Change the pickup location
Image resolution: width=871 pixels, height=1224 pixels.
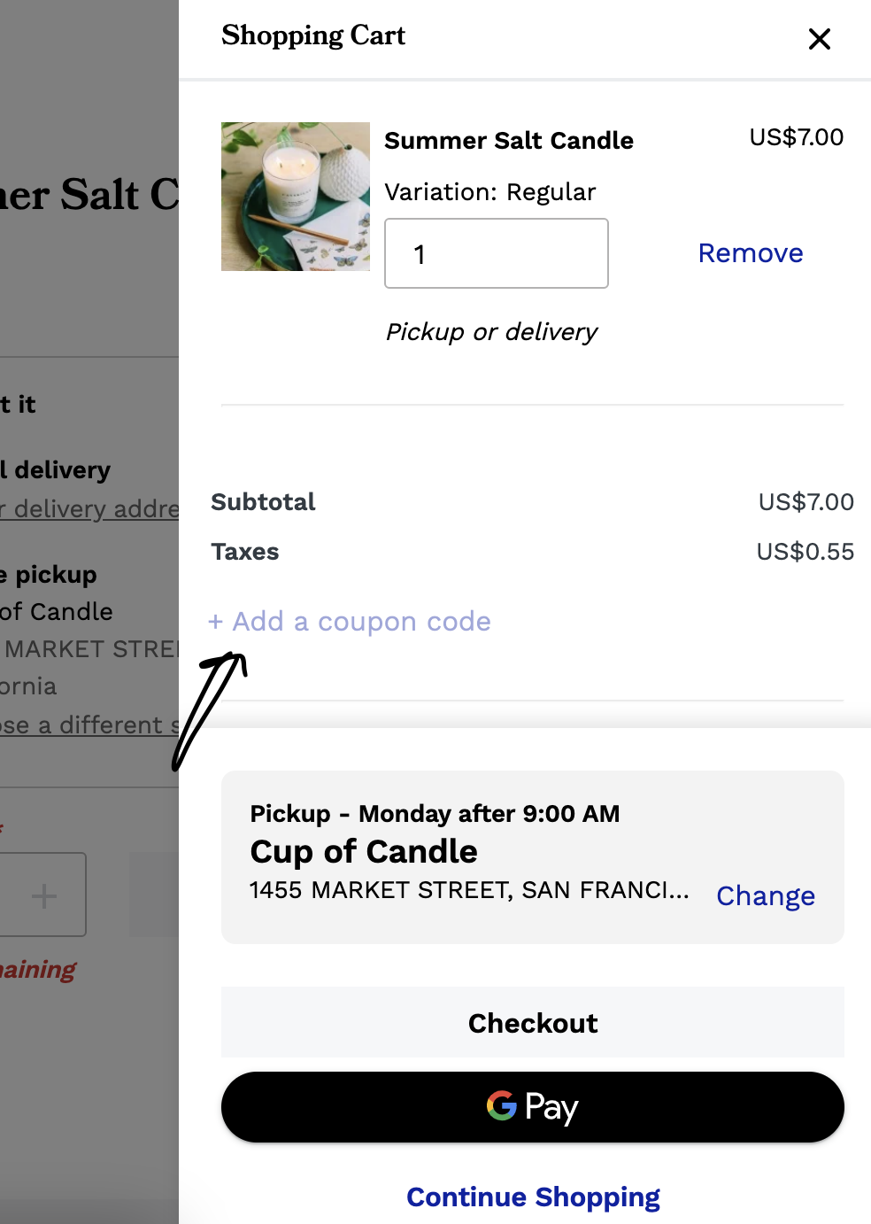coord(766,896)
